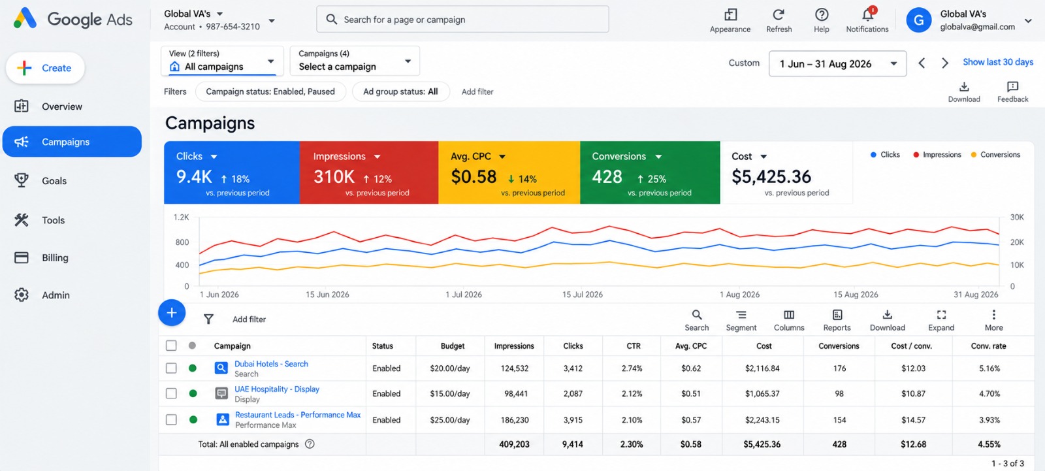The height and width of the screenshot is (471, 1045).
Task: Sort by the Conv. rate column header
Action: (x=988, y=346)
